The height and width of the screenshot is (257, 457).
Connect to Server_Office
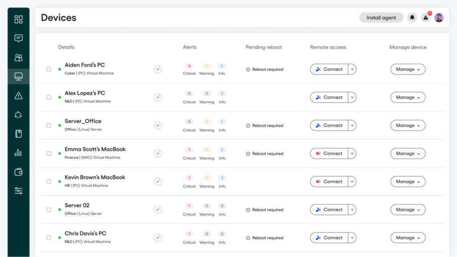[329, 125]
